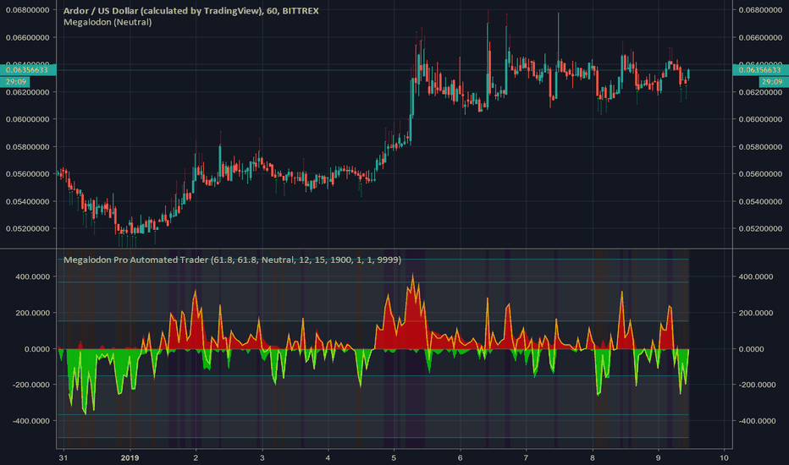
Task: Click 0.06800000 on the left price scale
Action: coord(27,10)
